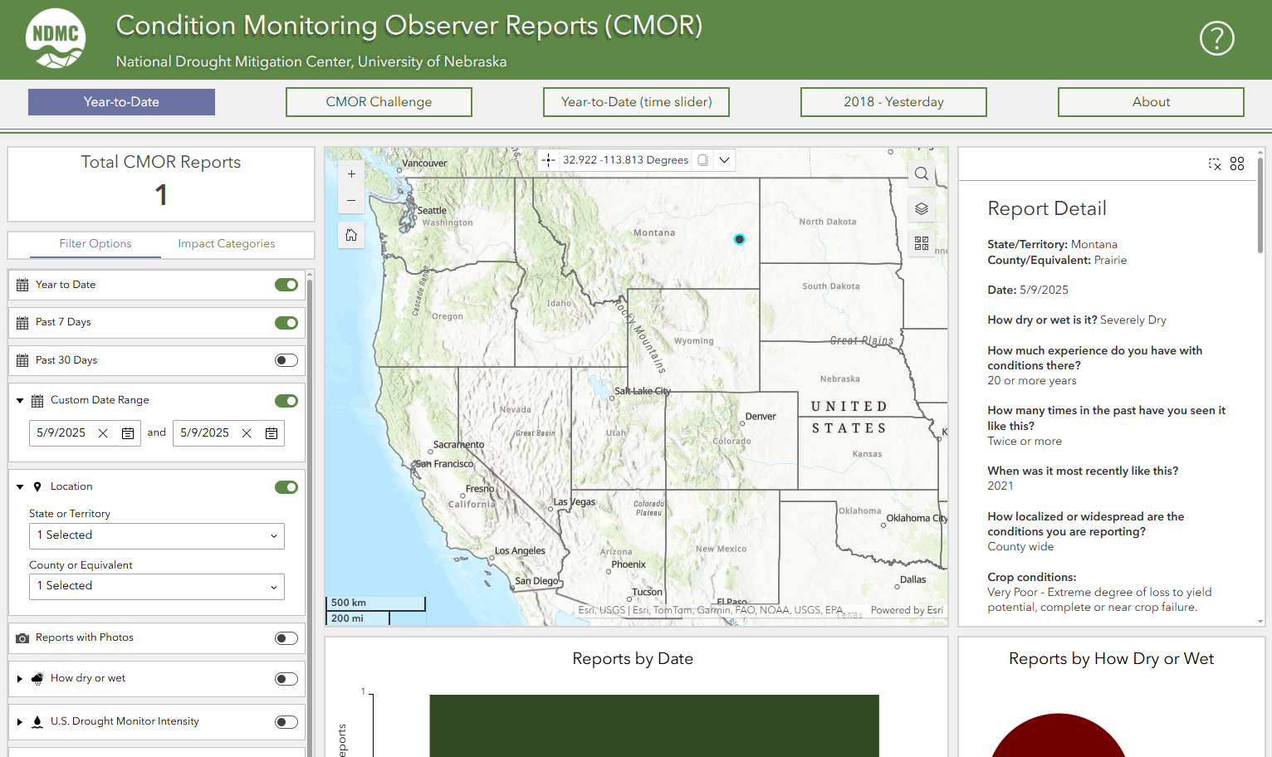Open the State or Territory dropdown
Viewport: 1272px width, 757px height.
(157, 536)
